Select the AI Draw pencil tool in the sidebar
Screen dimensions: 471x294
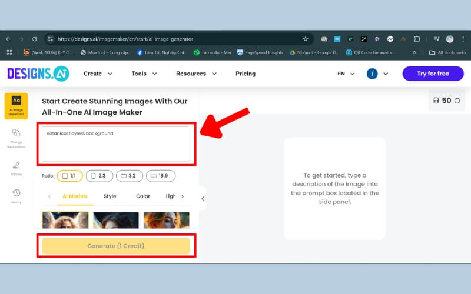pos(16,168)
